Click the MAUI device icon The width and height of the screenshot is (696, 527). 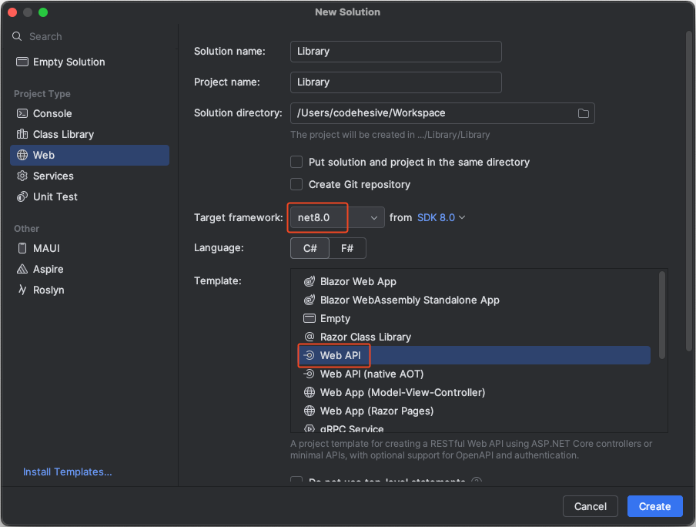pyautogui.click(x=22, y=248)
